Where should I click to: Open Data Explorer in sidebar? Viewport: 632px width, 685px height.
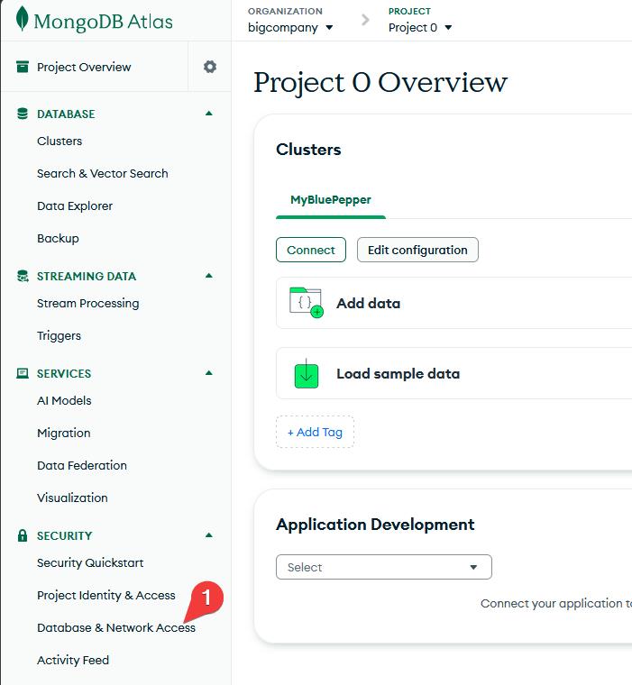[x=75, y=205]
